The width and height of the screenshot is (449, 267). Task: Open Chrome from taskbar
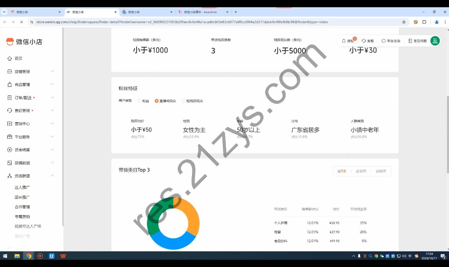pyautogui.click(x=29, y=256)
